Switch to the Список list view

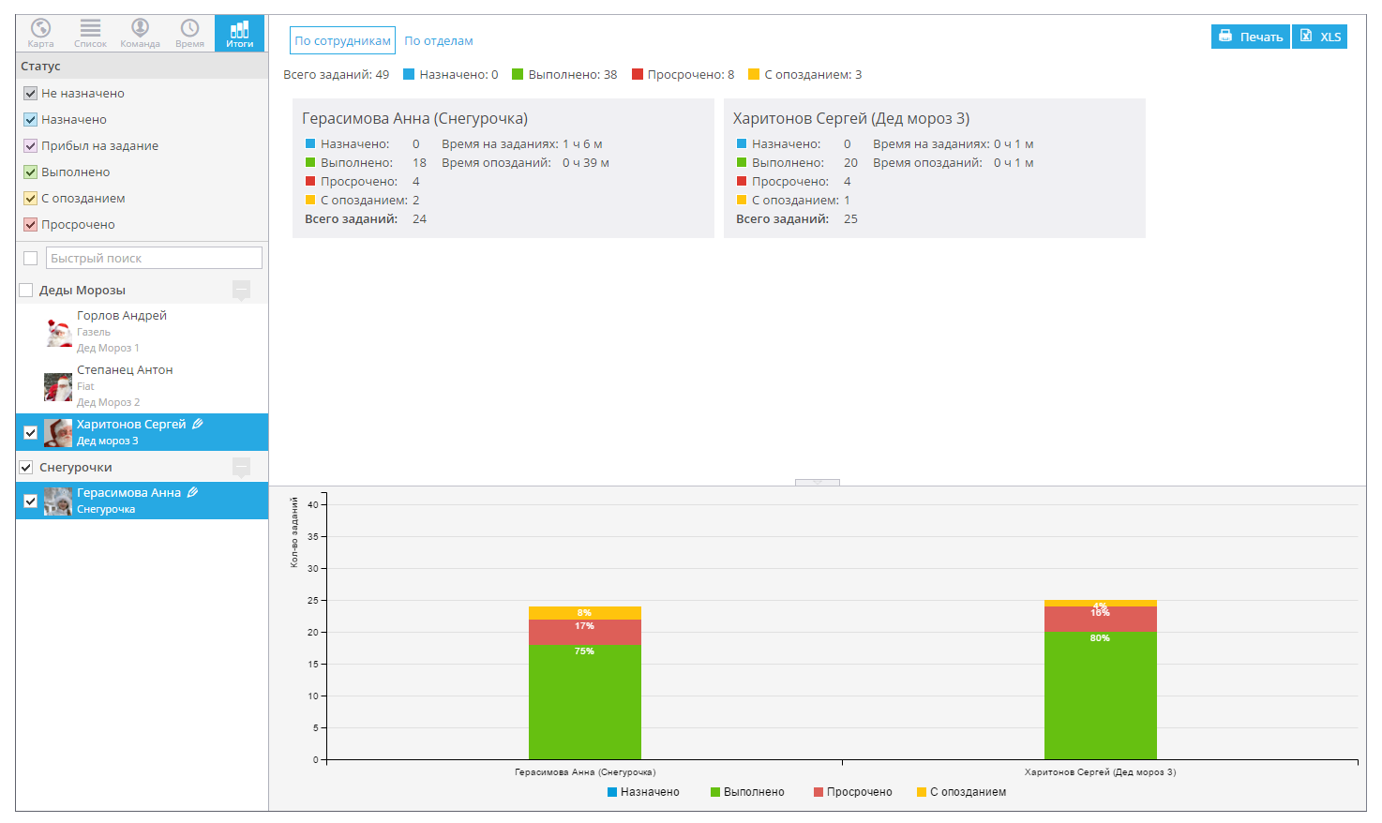click(90, 33)
